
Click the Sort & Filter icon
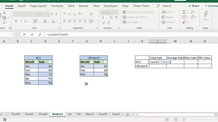pos(192,12)
